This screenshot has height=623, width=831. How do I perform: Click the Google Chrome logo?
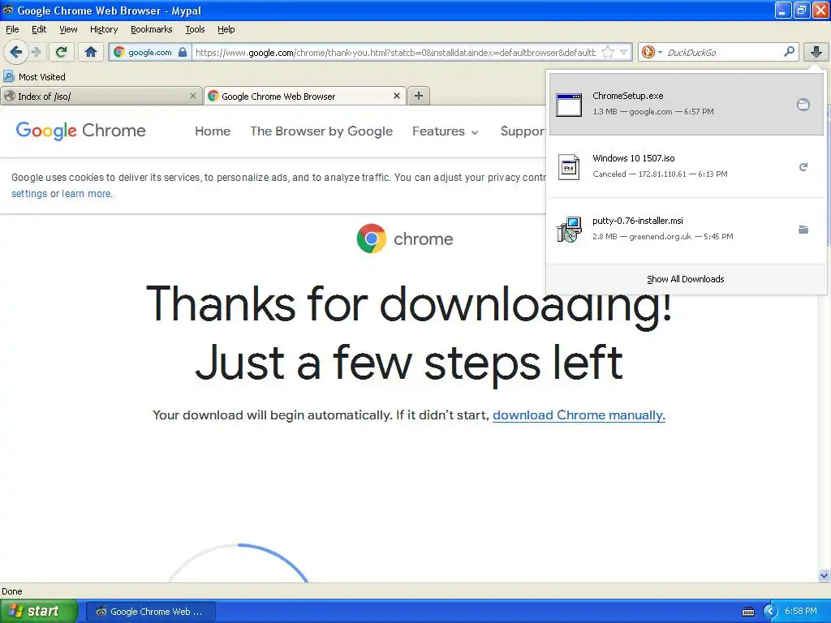80,131
